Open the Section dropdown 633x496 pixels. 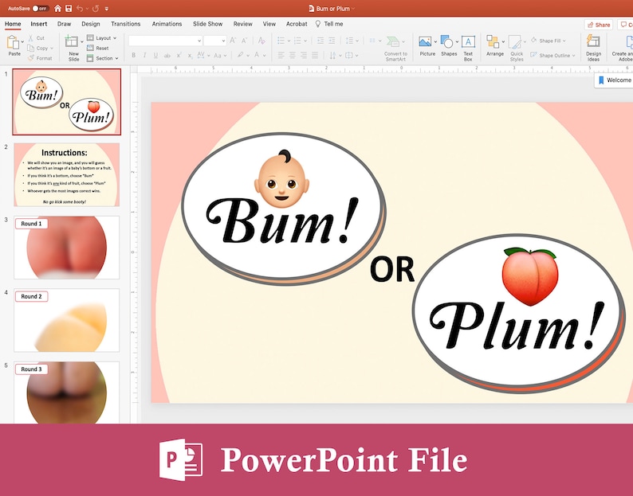103,58
